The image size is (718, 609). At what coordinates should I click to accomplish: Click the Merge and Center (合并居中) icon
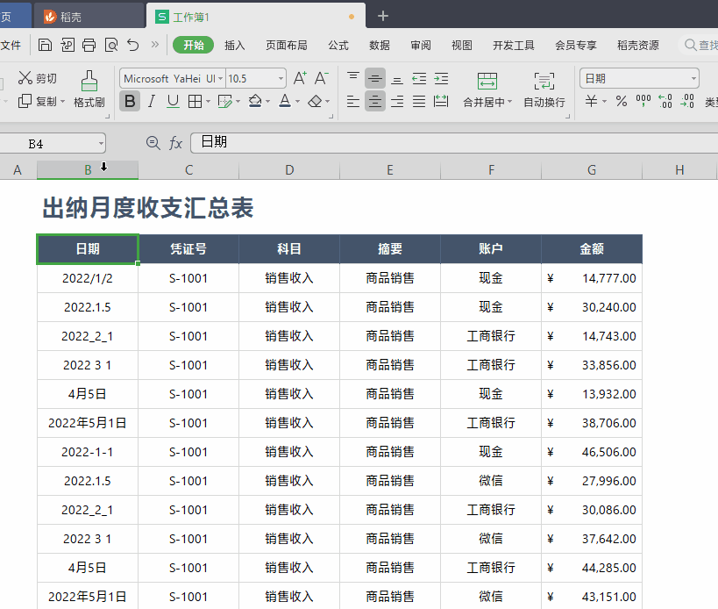[x=487, y=82]
